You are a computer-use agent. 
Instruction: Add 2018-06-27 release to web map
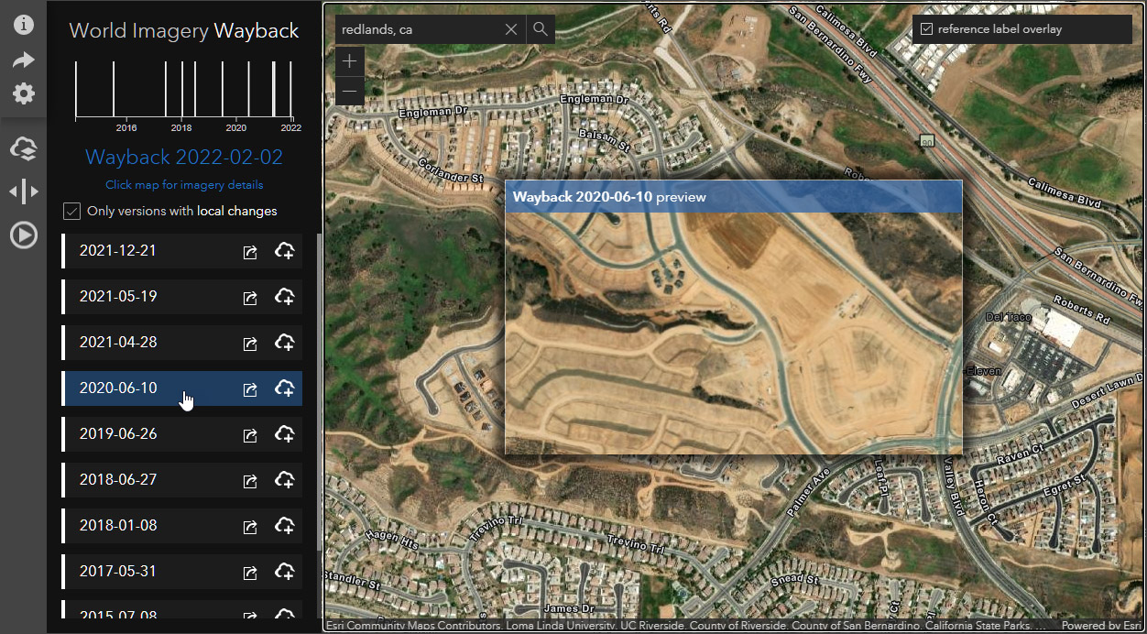[x=285, y=480]
